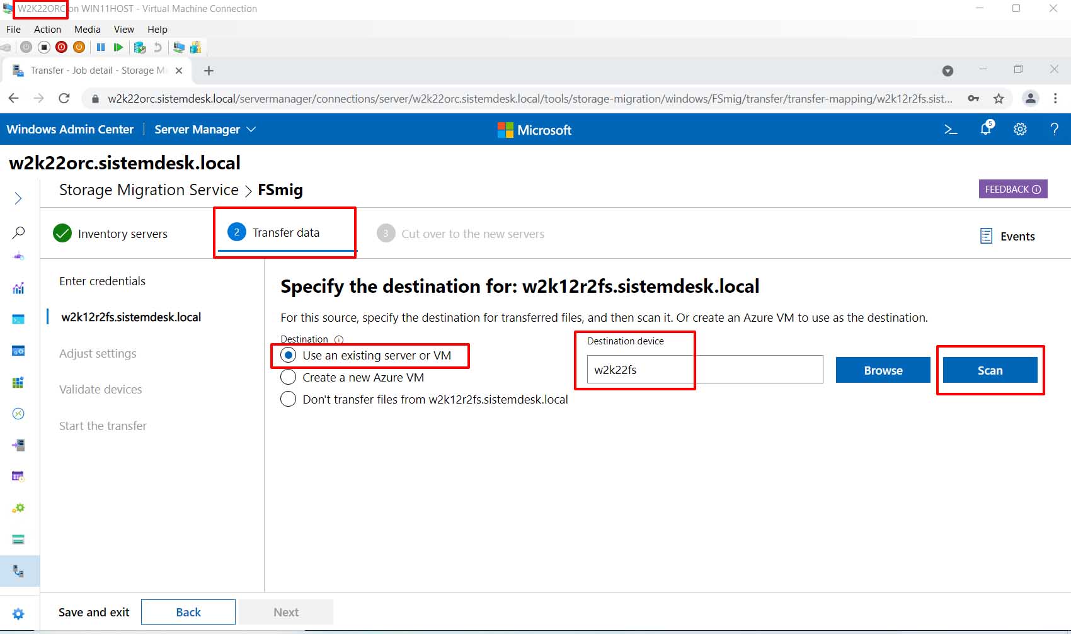
Task: Click the Browse button
Action: [x=883, y=370]
